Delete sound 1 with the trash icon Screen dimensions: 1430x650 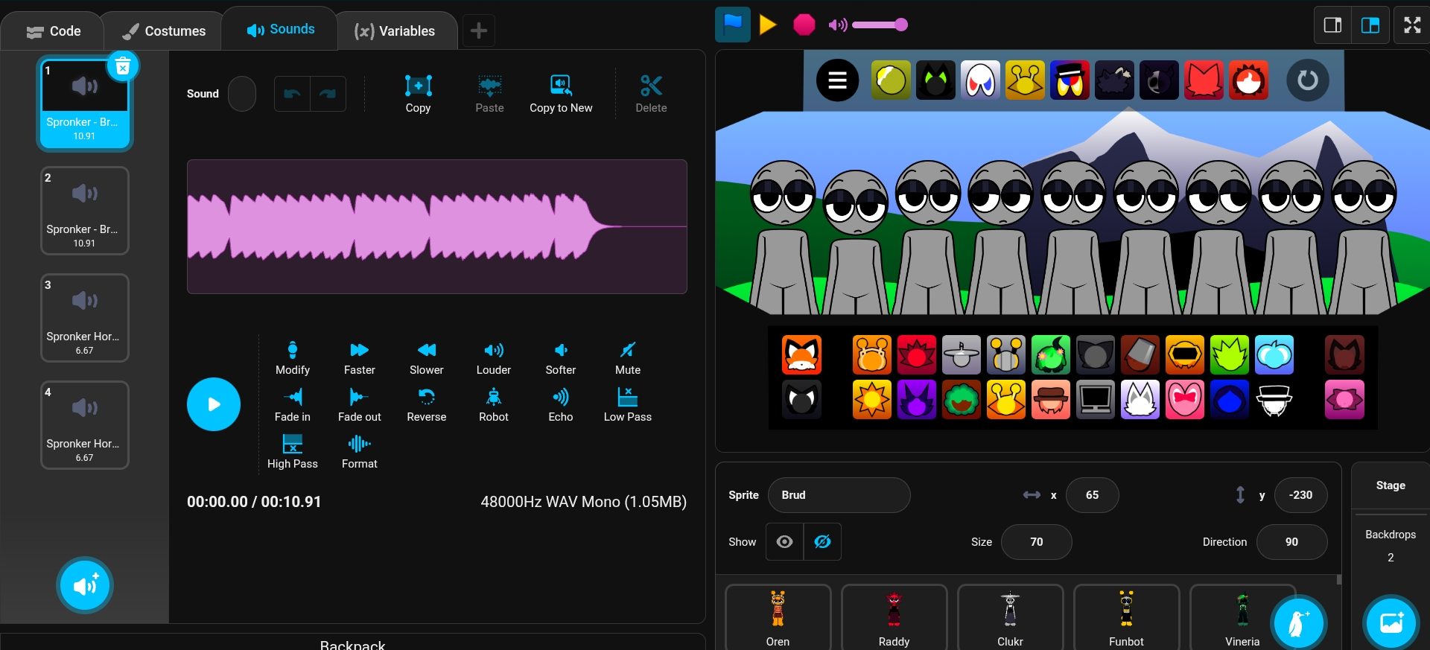(x=123, y=66)
